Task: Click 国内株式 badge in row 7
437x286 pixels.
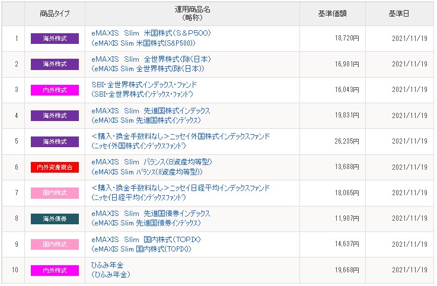Action: (x=55, y=193)
